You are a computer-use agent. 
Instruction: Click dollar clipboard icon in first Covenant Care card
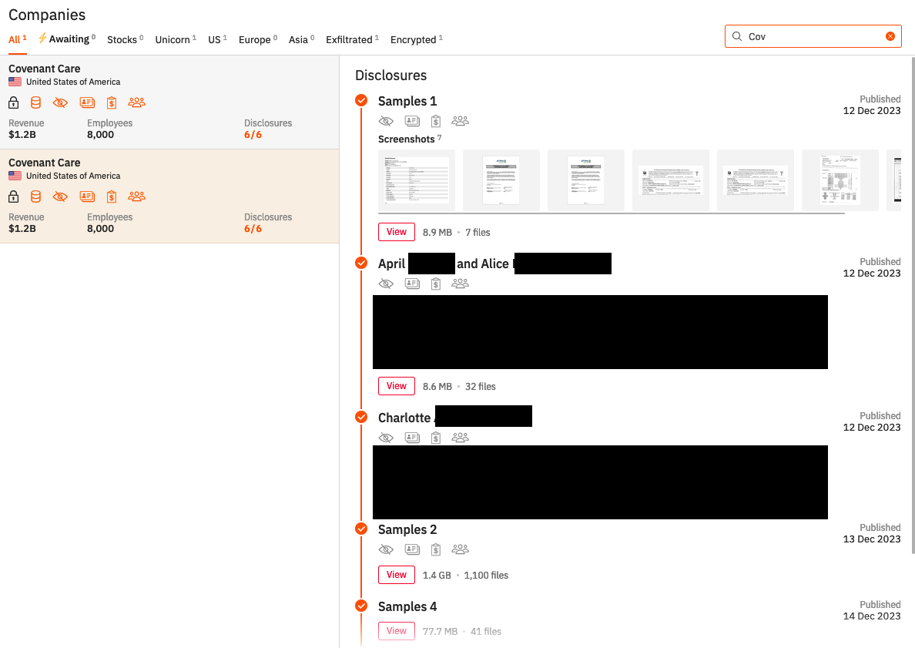112,102
